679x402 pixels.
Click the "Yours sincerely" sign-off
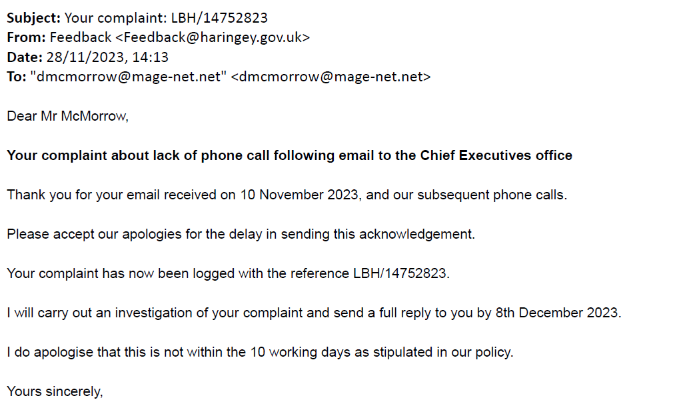tap(55, 391)
